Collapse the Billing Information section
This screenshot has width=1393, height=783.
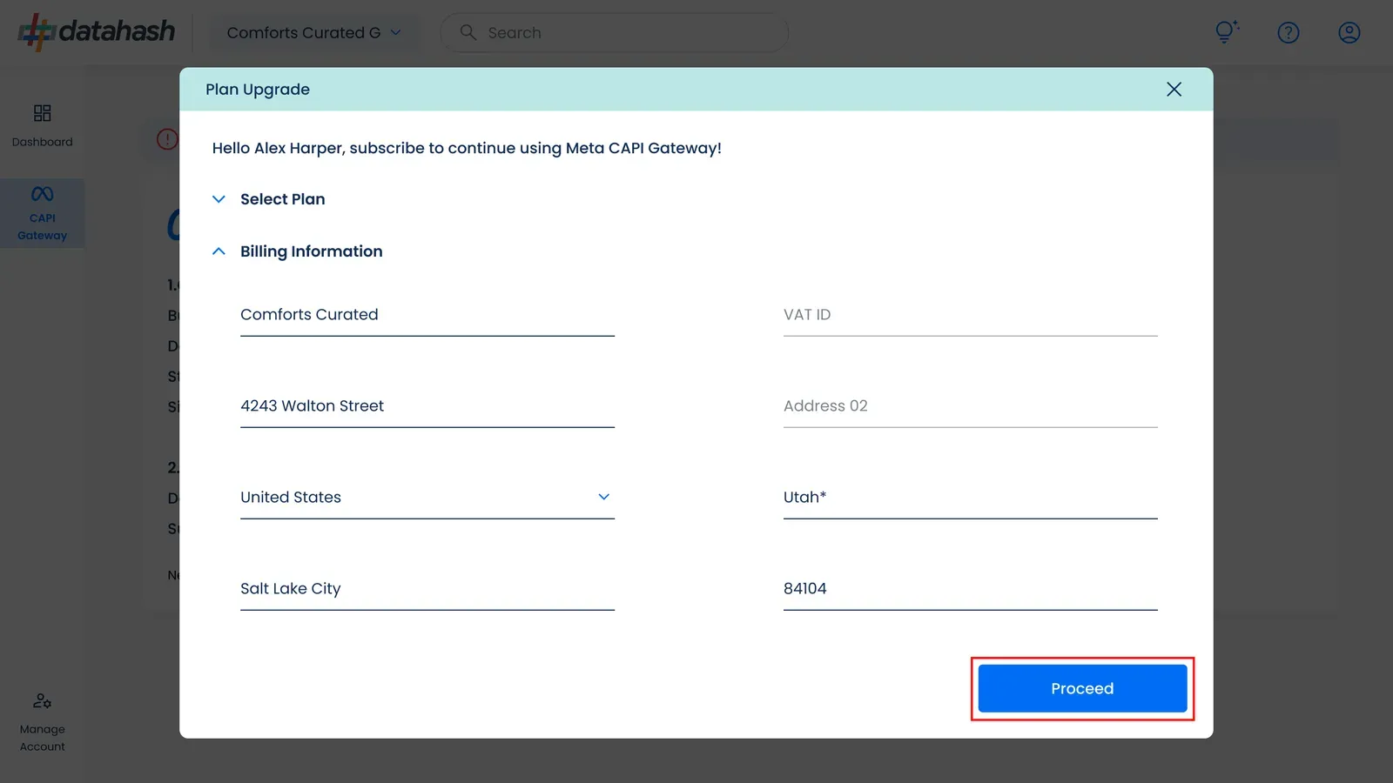297,251
